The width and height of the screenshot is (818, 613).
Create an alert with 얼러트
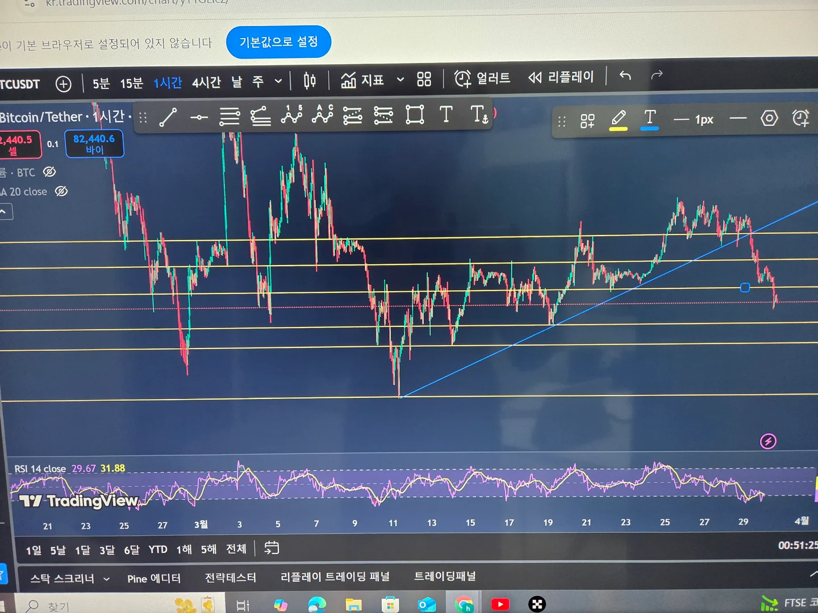(482, 78)
